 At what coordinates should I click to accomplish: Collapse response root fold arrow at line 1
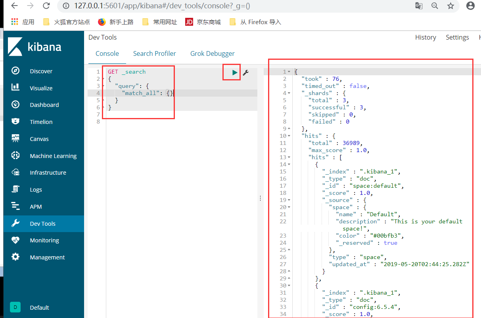coord(289,72)
